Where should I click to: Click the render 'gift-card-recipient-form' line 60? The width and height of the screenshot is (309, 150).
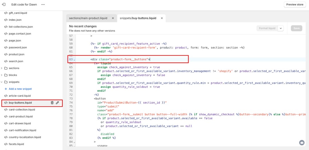pos(169,48)
